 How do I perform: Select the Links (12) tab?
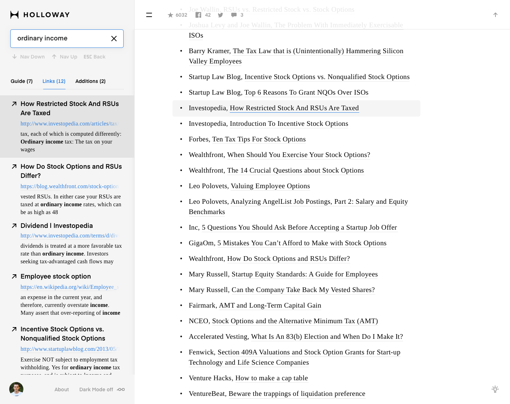coord(54,81)
